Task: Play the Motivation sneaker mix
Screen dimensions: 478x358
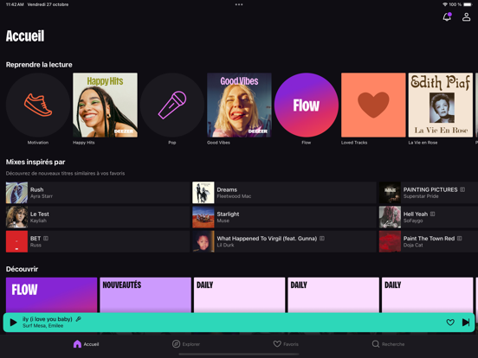Action: [x=38, y=105]
